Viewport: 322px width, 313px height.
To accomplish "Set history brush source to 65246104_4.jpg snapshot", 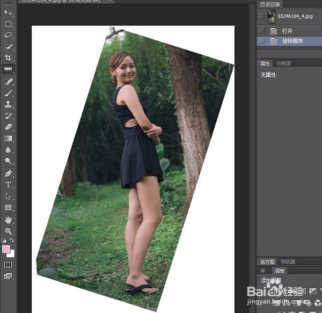I will click(x=262, y=17).
